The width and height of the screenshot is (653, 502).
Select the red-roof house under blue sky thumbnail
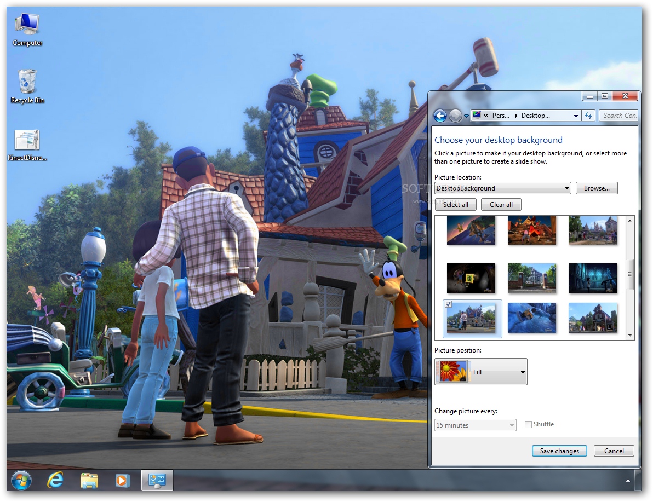tap(593, 318)
